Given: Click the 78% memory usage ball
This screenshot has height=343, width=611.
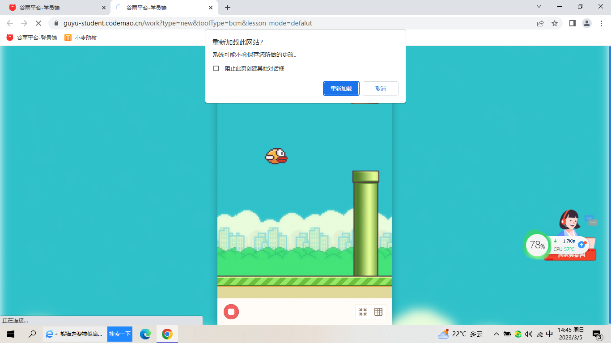Looking at the screenshot, I should [537, 245].
